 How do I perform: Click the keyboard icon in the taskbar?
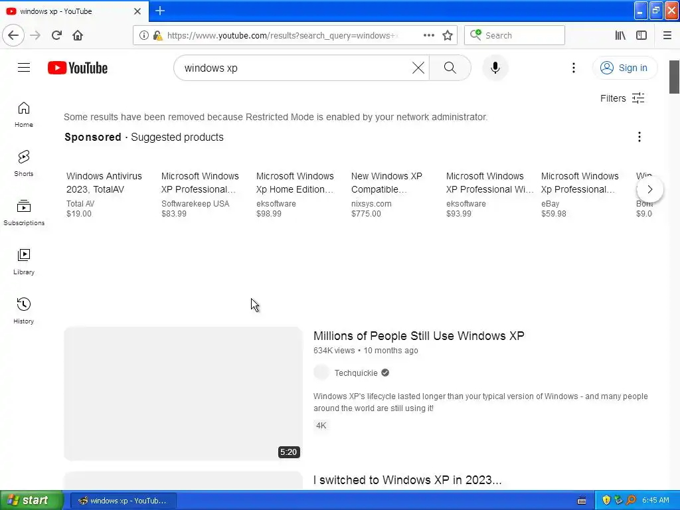[x=582, y=501]
